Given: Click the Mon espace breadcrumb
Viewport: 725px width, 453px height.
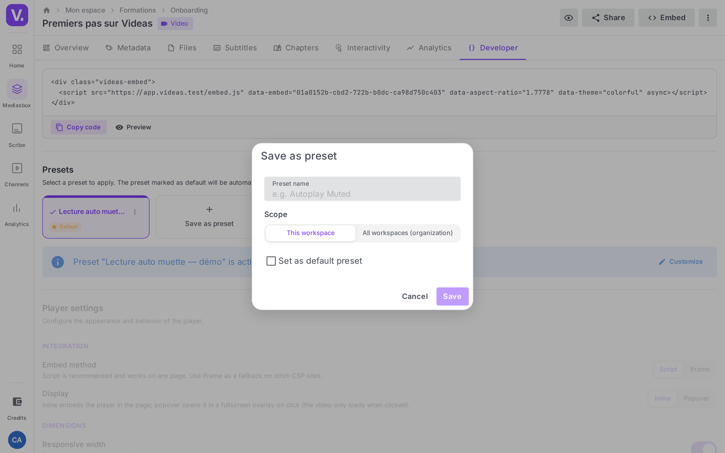Looking at the screenshot, I should pyautogui.click(x=85, y=10).
